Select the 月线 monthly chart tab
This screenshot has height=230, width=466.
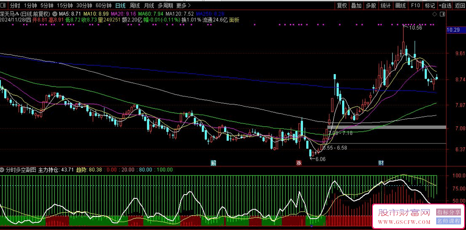click(149, 5)
